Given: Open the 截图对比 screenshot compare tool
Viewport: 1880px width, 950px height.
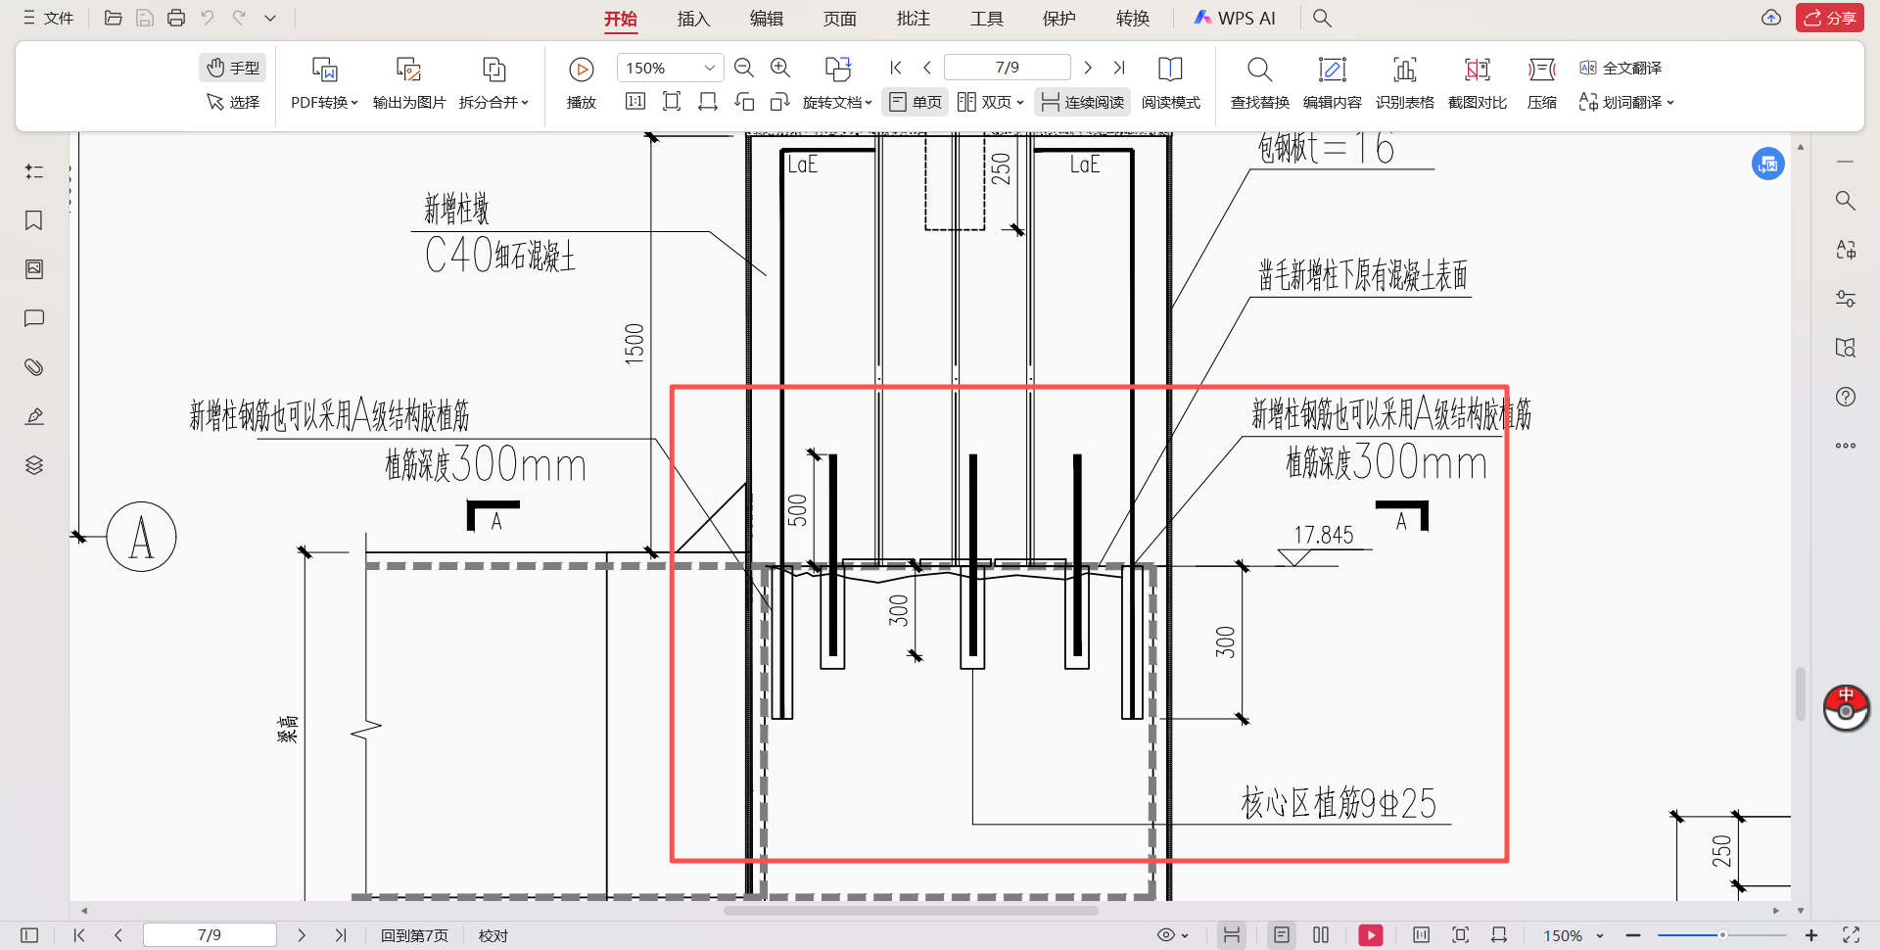Looking at the screenshot, I should (x=1477, y=71).
